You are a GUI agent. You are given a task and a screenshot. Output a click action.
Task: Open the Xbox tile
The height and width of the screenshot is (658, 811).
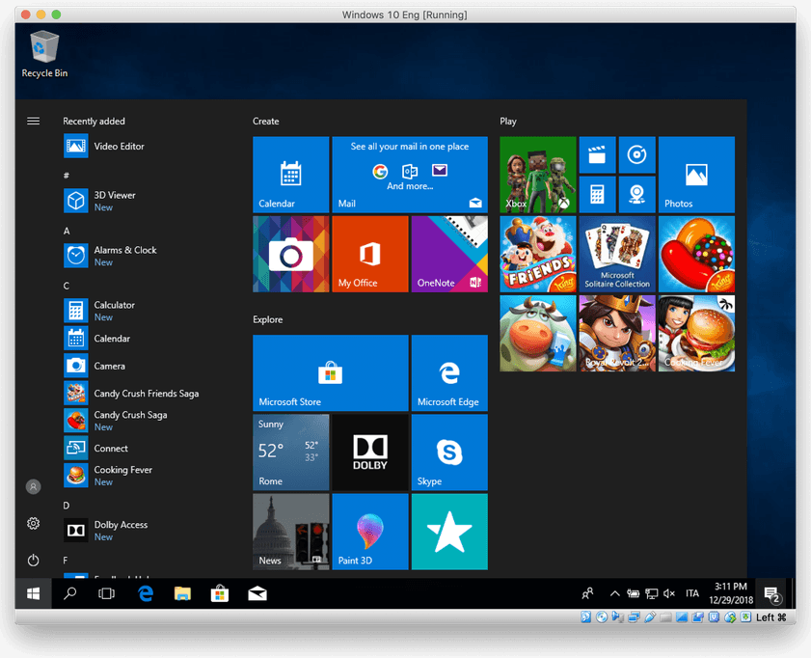[x=538, y=175]
